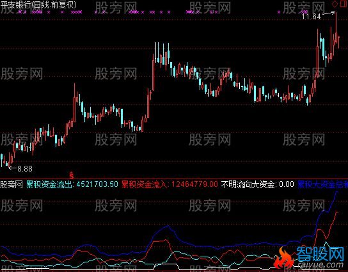
Task: Click the low price label 8.88
Action: [25, 169]
